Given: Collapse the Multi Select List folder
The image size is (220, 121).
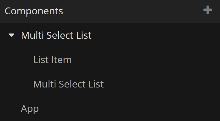Looking at the screenshot, I should 11,35.
